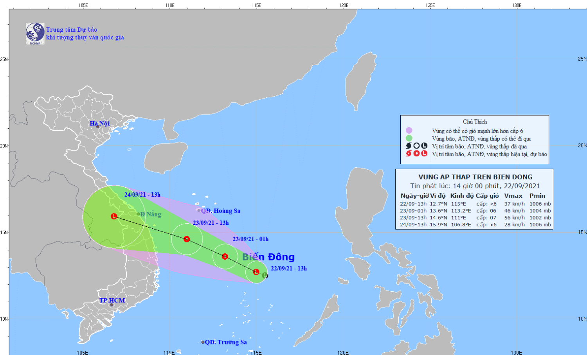
Task: Click the NCHMF logo in the header
Action: click(35, 33)
